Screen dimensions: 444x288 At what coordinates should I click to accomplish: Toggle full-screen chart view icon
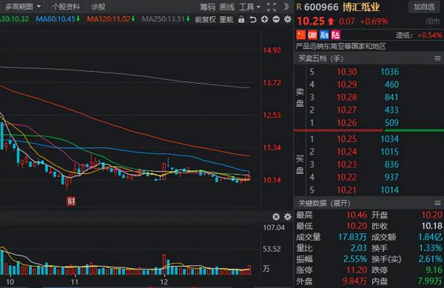tap(272, 7)
